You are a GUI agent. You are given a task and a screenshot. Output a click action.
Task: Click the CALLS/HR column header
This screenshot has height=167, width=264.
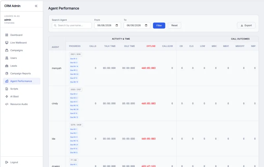tap(167, 46)
